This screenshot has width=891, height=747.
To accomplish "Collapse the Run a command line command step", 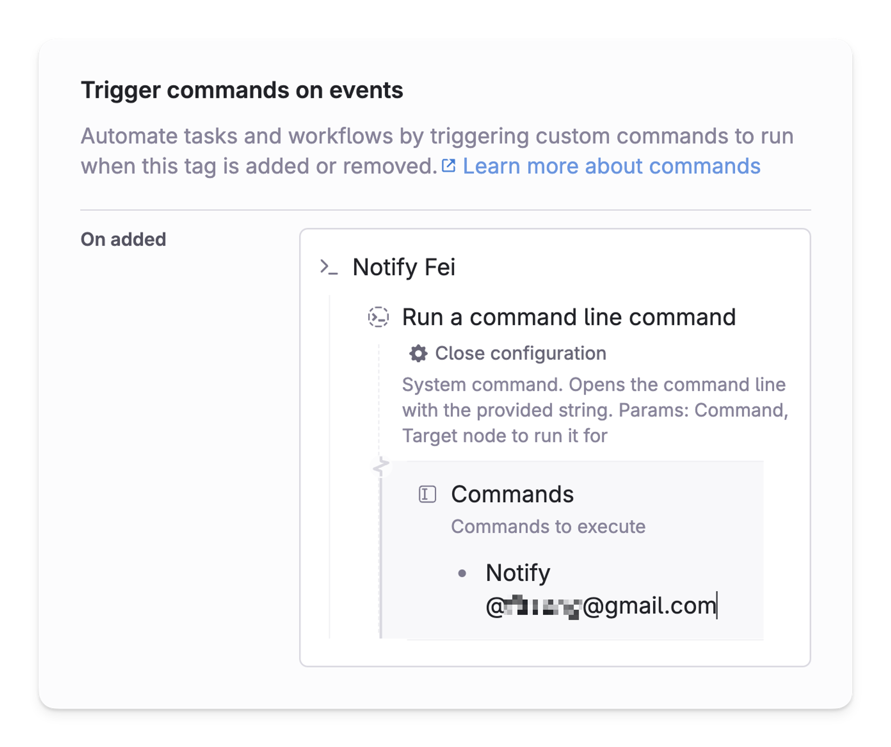I will click(568, 318).
